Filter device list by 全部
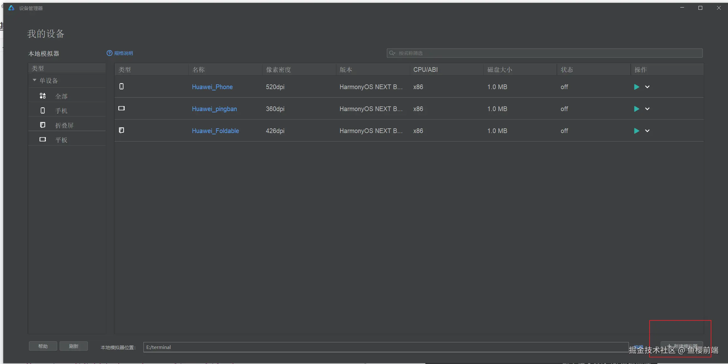Viewport: 728px width, 364px height. pos(61,96)
